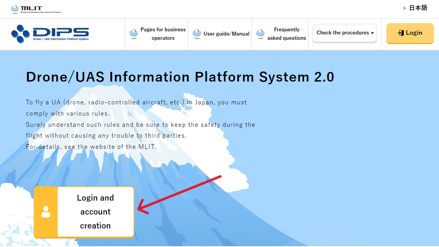Screen dimensions: 439x247
Task: Click text 'flight without causing any trouble to third parties.'
Action: pyautogui.click(x=106, y=136)
